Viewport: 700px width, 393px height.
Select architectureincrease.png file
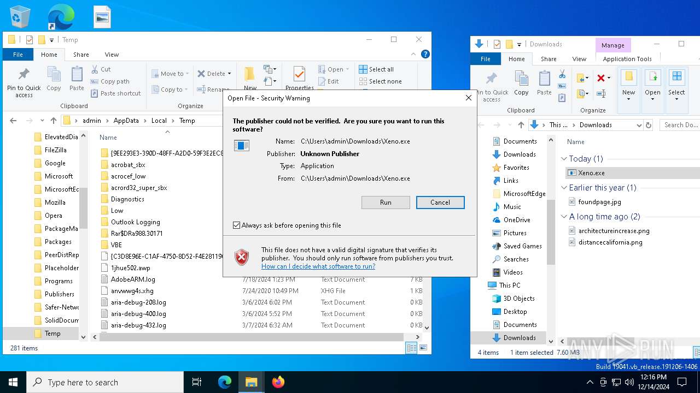point(614,231)
